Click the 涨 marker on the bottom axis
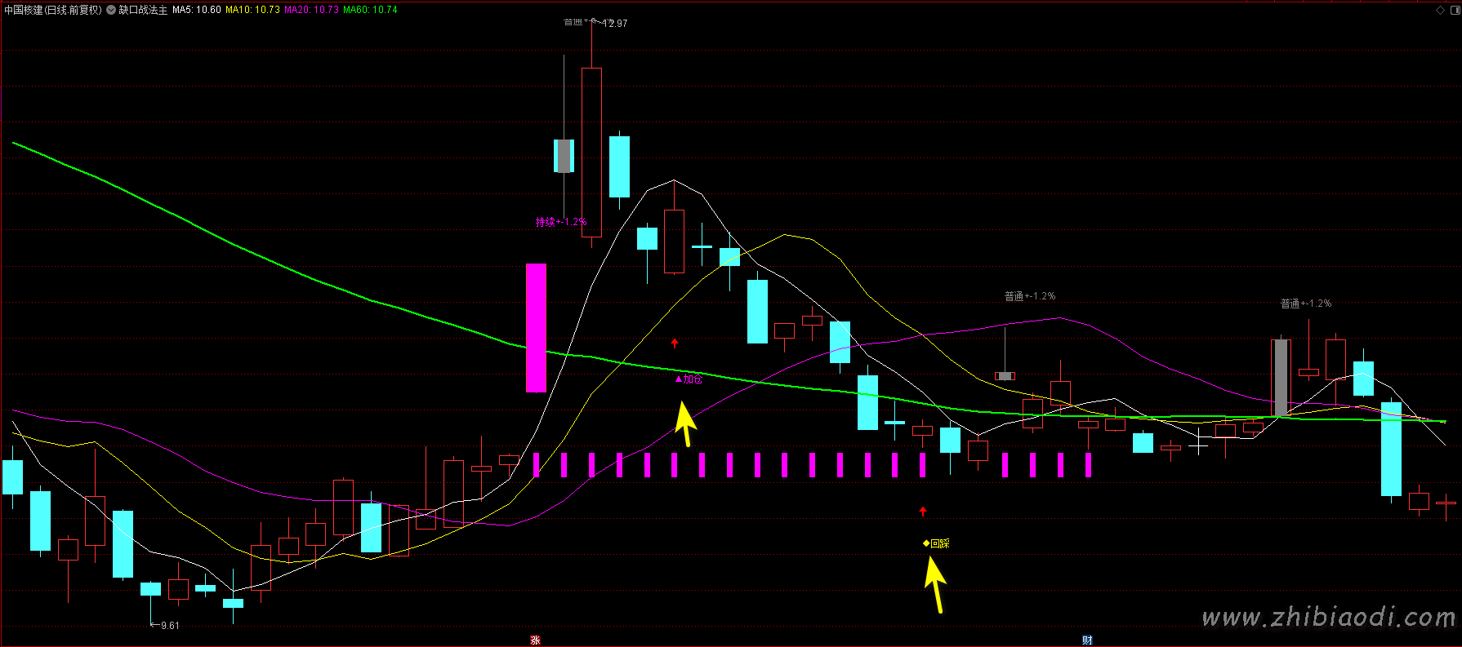This screenshot has height=647, width=1462. pos(535,640)
